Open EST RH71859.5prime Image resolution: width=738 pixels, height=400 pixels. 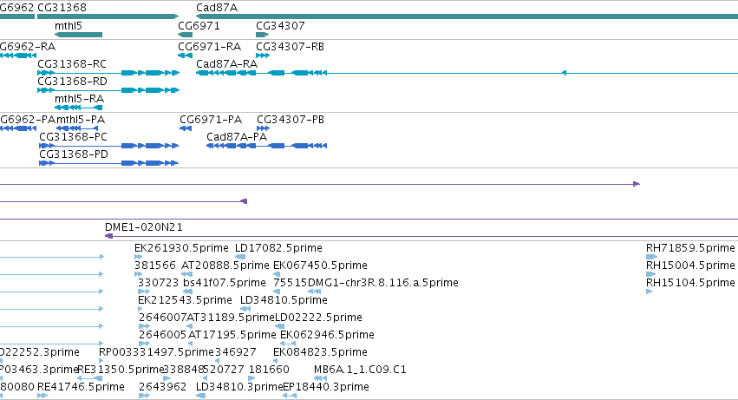690,248
